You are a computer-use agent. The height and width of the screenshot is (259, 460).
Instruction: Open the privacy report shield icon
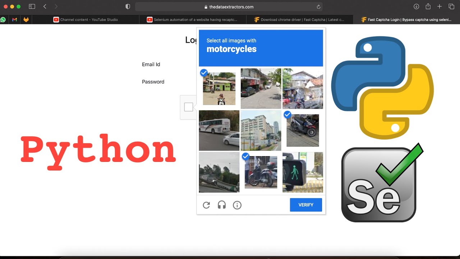[128, 6]
